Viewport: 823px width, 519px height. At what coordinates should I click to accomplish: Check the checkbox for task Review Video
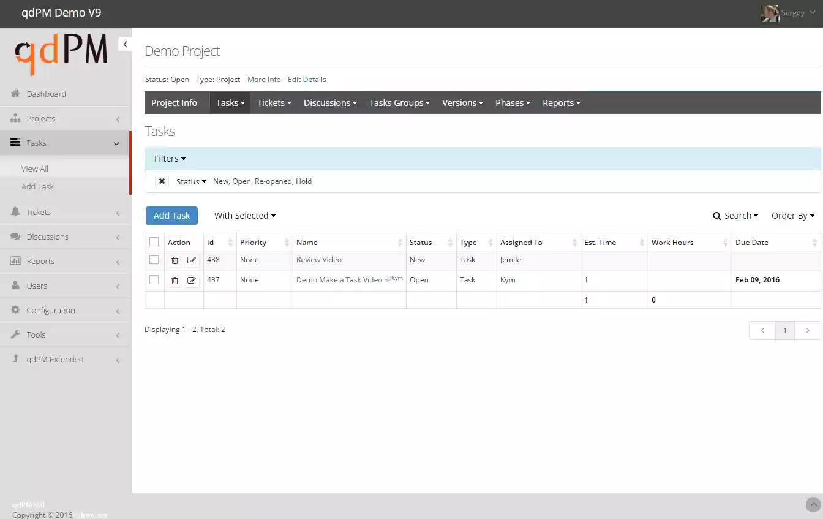pos(154,260)
